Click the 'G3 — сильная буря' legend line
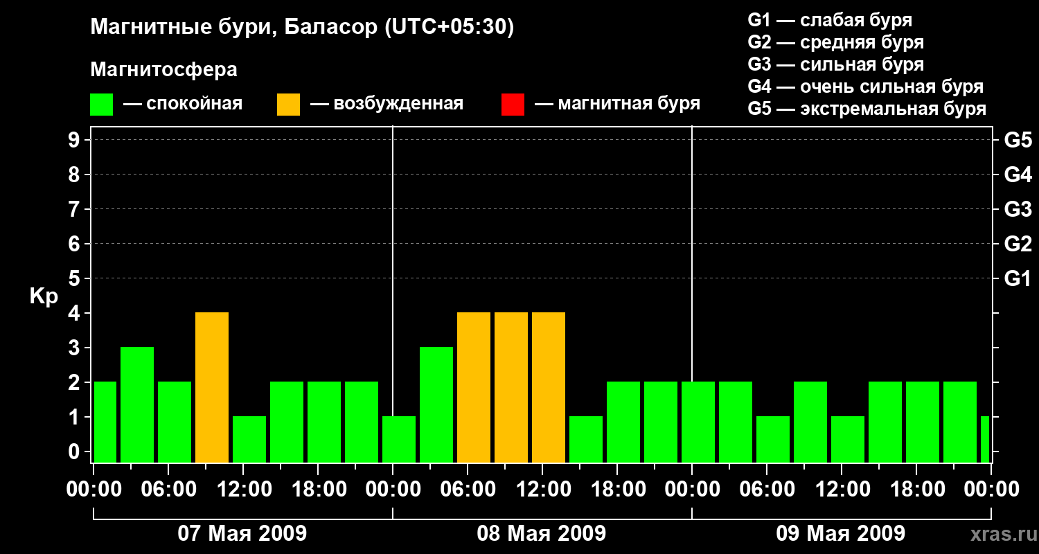Image resolution: width=1039 pixels, height=554 pixels. pyautogui.click(x=836, y=64)
